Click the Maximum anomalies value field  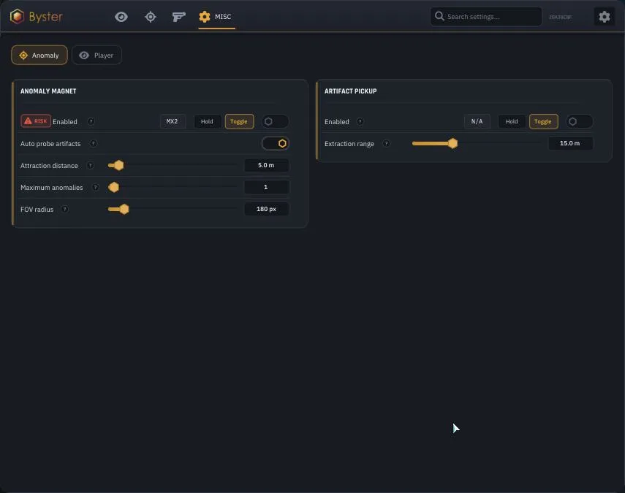click(x=266, y=187)
